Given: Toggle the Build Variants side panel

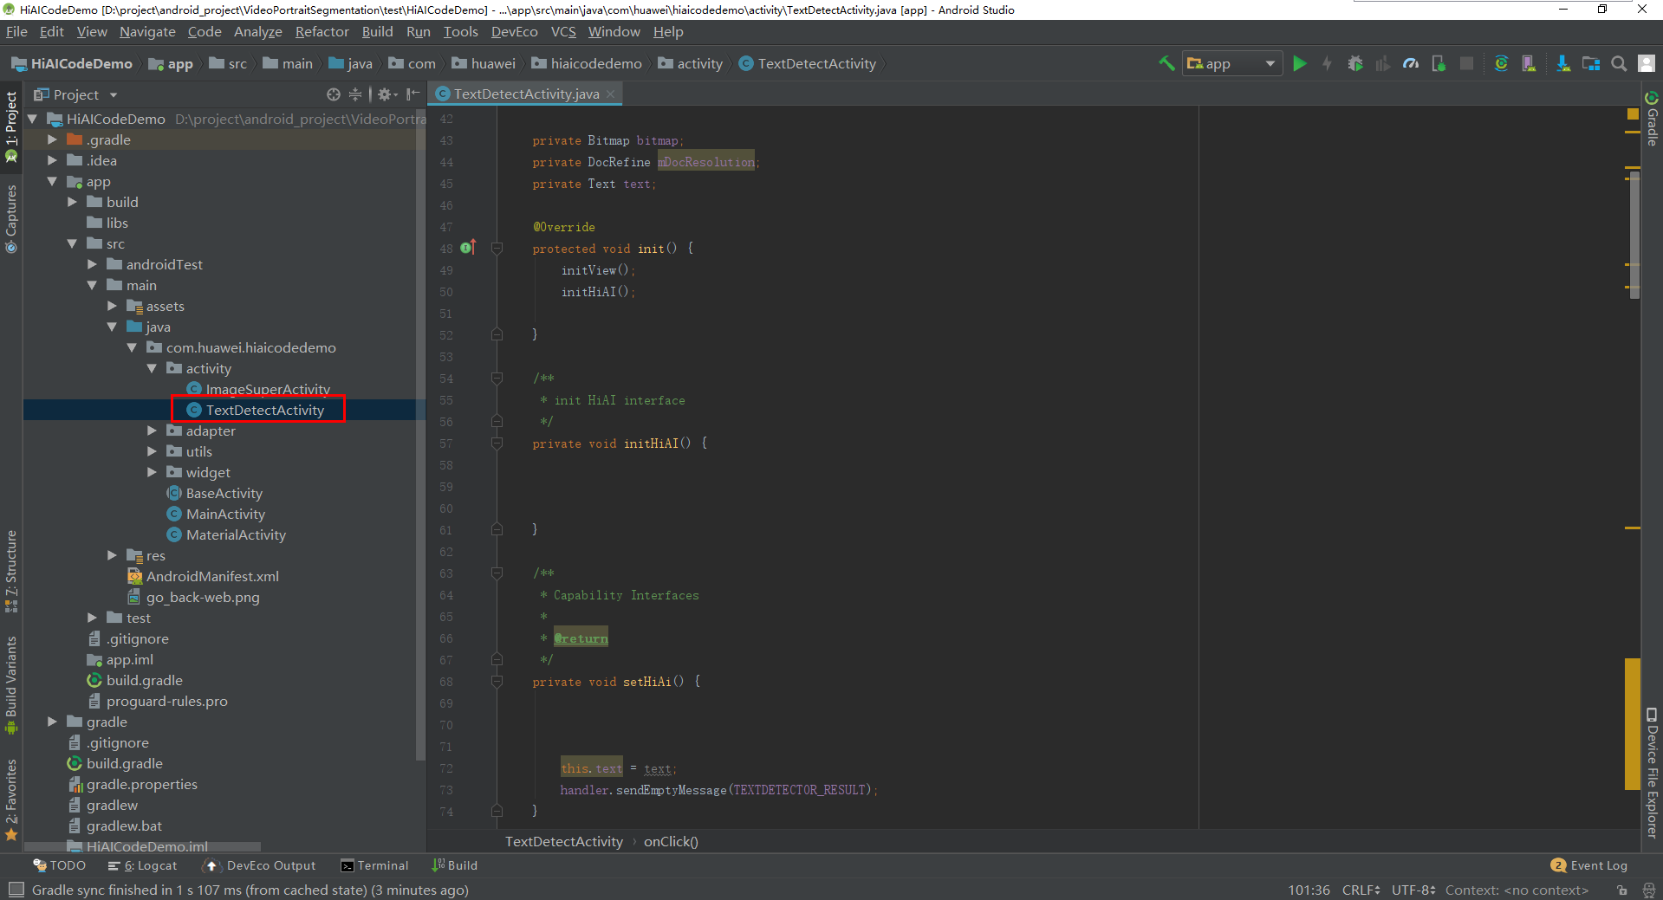Looking at the screenshot, I should pos(11,683).
